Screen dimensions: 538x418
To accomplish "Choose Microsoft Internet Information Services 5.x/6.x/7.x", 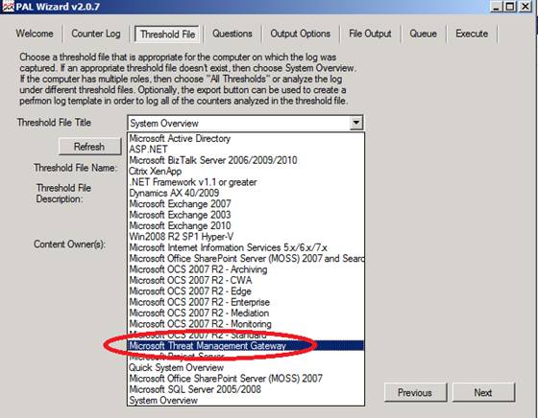I will [x=245, y=247].
